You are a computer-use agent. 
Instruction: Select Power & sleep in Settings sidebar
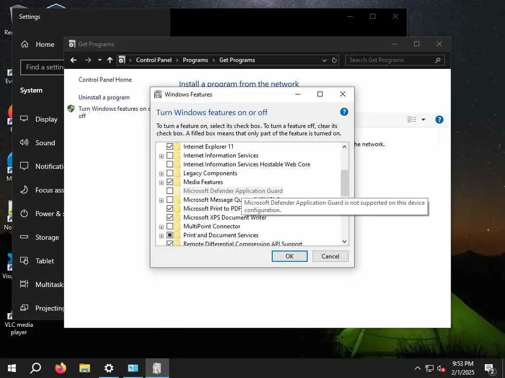pos(42,214)
